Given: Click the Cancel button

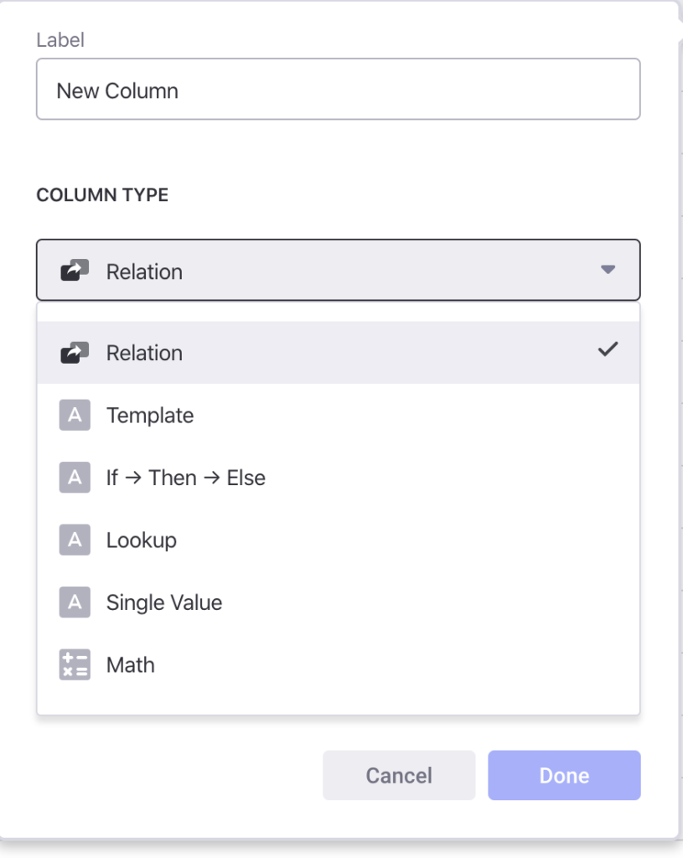Looking at the screenshot, I should tap(399, 775).
